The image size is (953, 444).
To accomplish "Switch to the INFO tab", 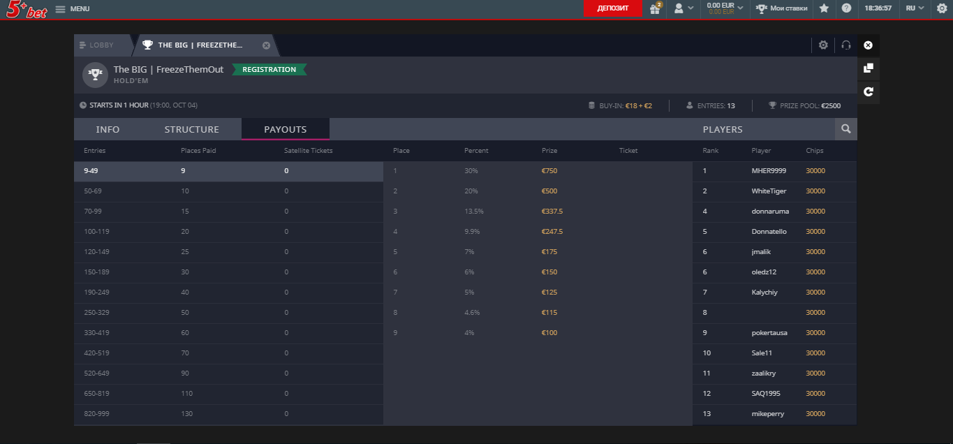I will point(108,130).
